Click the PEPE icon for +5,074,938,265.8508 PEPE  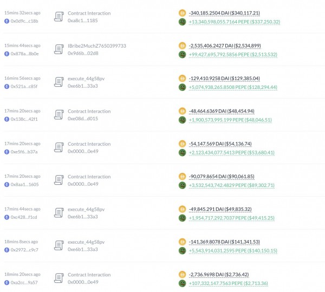[x=183, y=87]
